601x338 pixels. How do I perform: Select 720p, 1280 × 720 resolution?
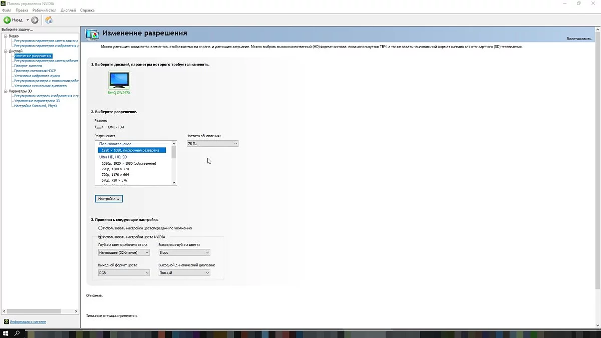[115, 169]
